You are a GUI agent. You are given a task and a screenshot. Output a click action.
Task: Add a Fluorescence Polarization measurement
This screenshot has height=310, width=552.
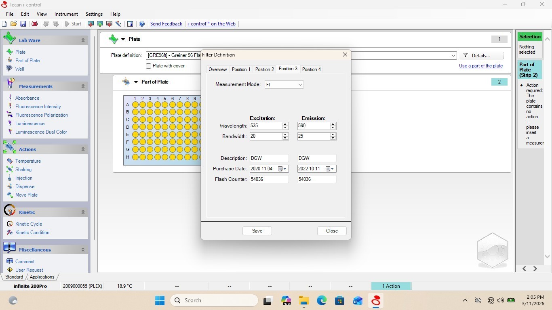pyautogui.click(x=42, y=115)
